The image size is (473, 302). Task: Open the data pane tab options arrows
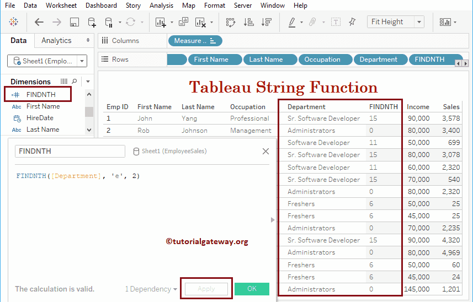[x=88, y=40]
